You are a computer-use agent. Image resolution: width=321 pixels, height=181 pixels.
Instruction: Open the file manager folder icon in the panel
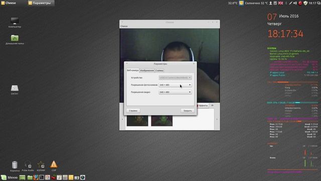coord(30,177)
